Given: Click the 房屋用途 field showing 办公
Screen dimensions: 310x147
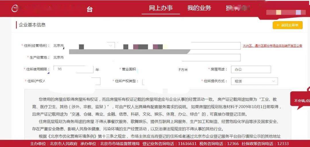Looking at the screenshot, I should pos(251,69).
